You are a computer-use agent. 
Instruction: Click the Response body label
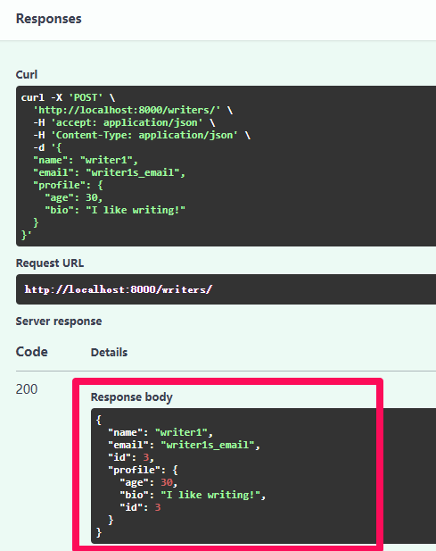click(132, 397)
